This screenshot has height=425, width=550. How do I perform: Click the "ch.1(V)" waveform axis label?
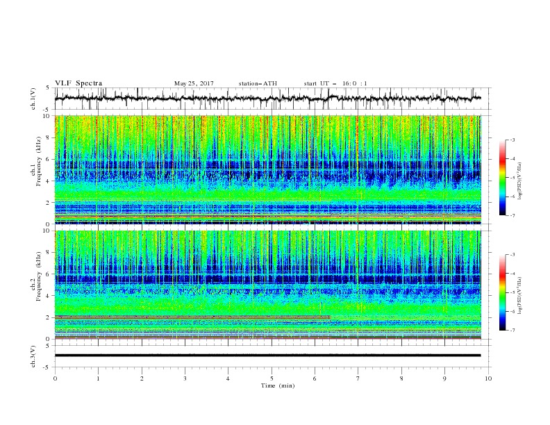[x=33, y=99]
